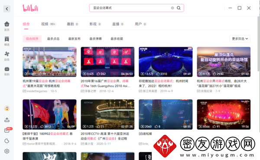The width and height of the screenshot is (260, 160).
Task: Switch to the 视频 99+ tab
Action: [x=49, y=24]
